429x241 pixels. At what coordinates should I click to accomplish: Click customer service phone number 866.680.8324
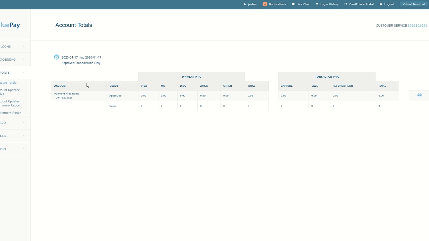click(417, 25)
